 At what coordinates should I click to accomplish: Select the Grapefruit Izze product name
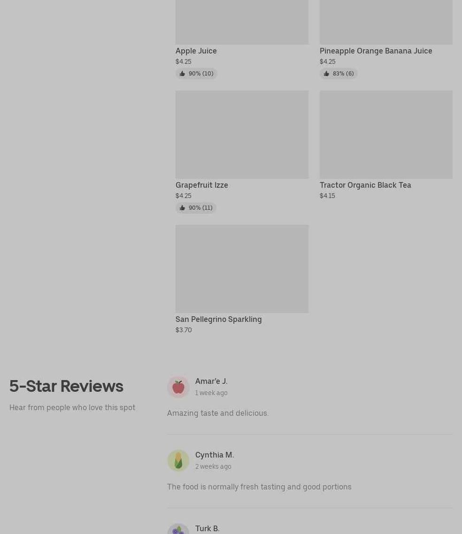click(x=202, y=185)
